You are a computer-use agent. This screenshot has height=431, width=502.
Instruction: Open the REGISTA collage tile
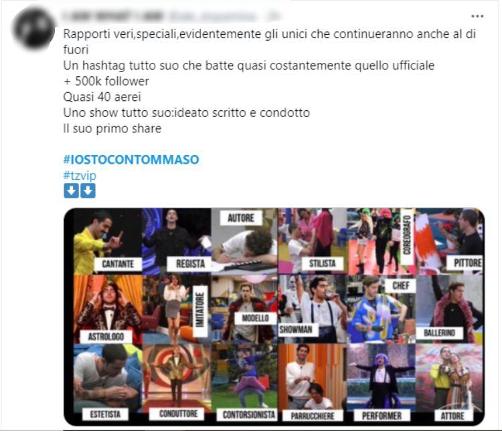coord(177,241)
